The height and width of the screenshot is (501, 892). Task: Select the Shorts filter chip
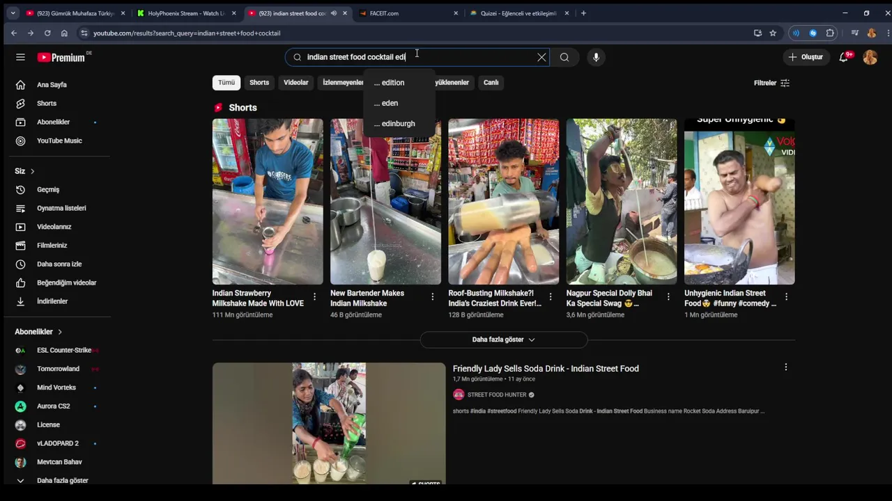pos(259,83)
